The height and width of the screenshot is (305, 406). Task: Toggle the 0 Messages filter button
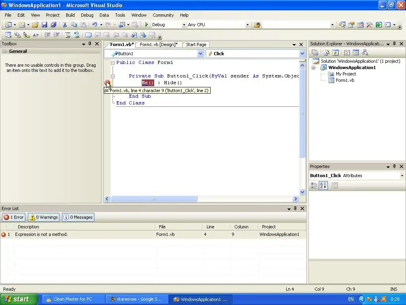click(78, 217)
